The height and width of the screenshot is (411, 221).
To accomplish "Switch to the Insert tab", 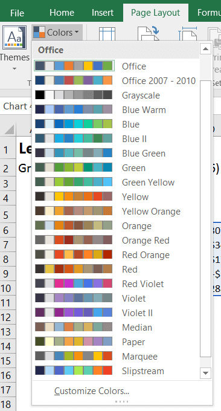I will (103, 13).
